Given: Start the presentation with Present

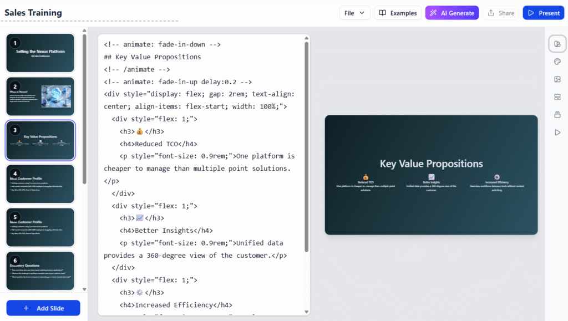Looking at the screenshot, I should [x=543, y=13].
